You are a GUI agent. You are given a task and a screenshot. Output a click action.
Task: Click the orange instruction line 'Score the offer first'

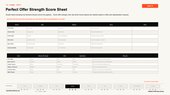click(x=36, y=19)
